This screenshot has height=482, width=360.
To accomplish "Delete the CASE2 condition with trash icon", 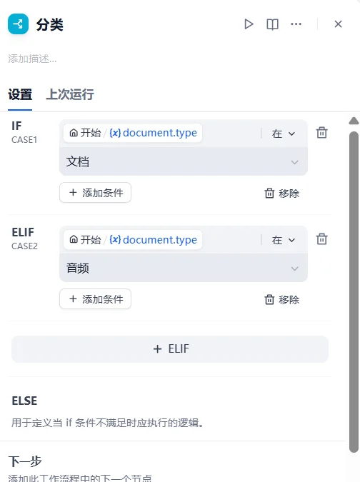I will click(x=322, y=239).
